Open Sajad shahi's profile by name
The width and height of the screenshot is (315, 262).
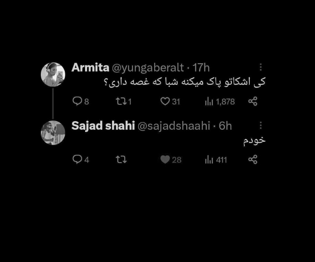click(103, 126)
